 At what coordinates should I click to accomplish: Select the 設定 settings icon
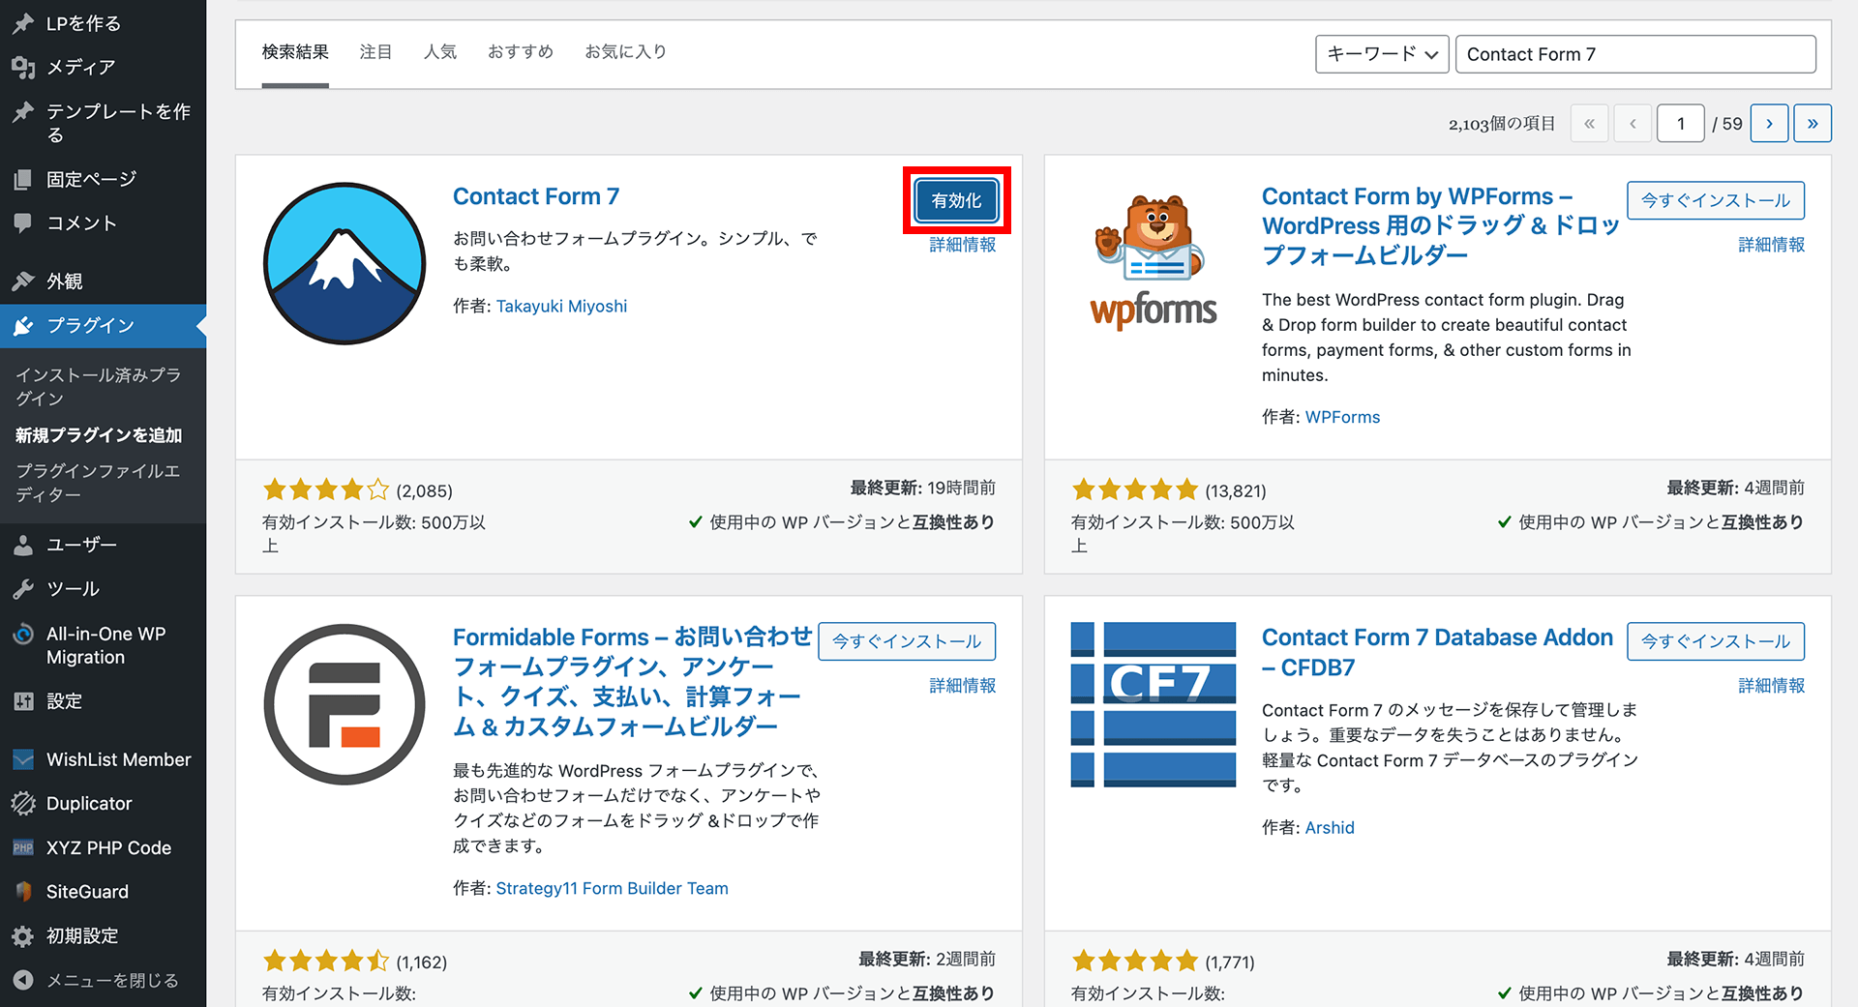coord(24,700)
